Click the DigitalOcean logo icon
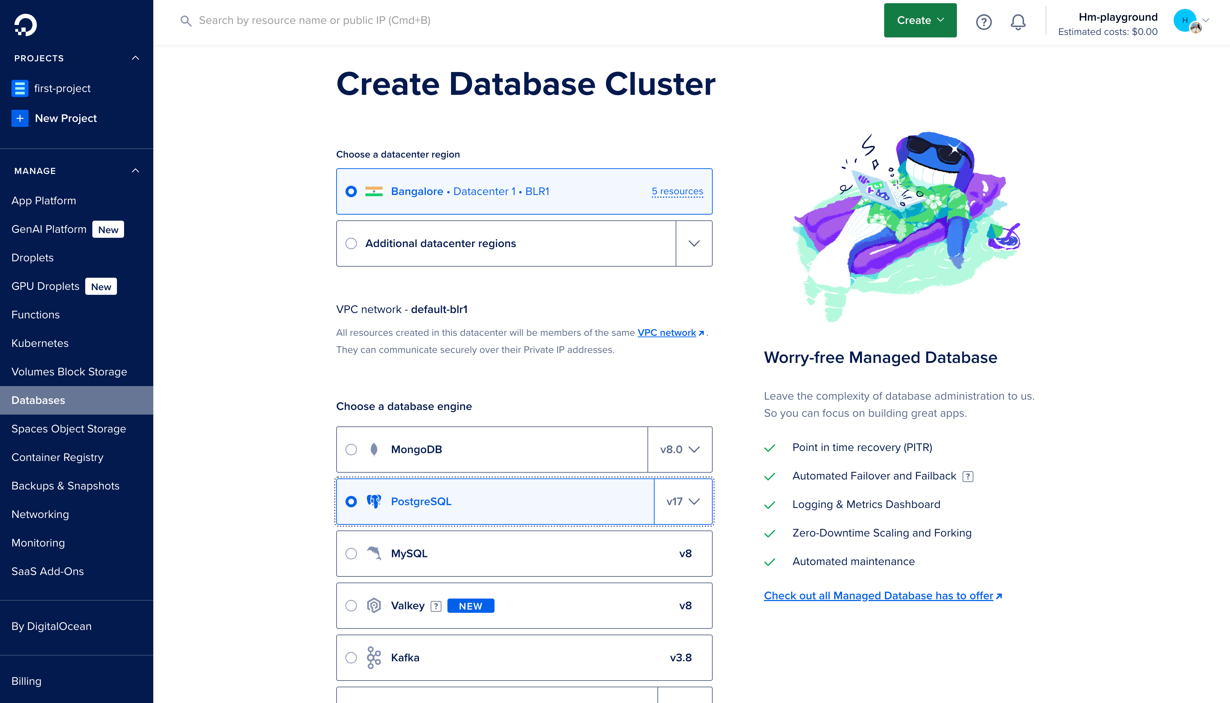 pos(25,25)
